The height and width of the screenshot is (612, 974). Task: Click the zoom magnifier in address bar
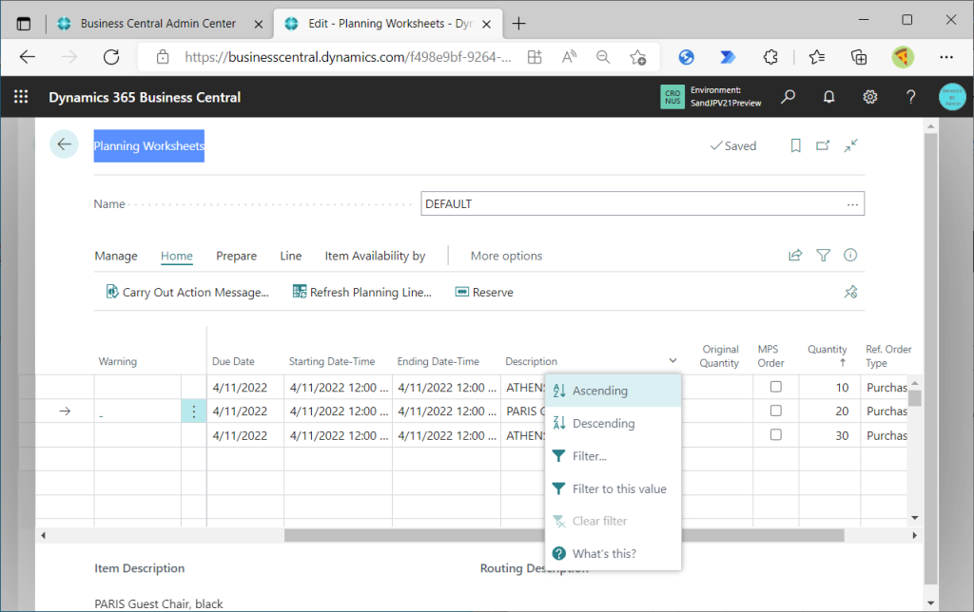pos(602,57)
